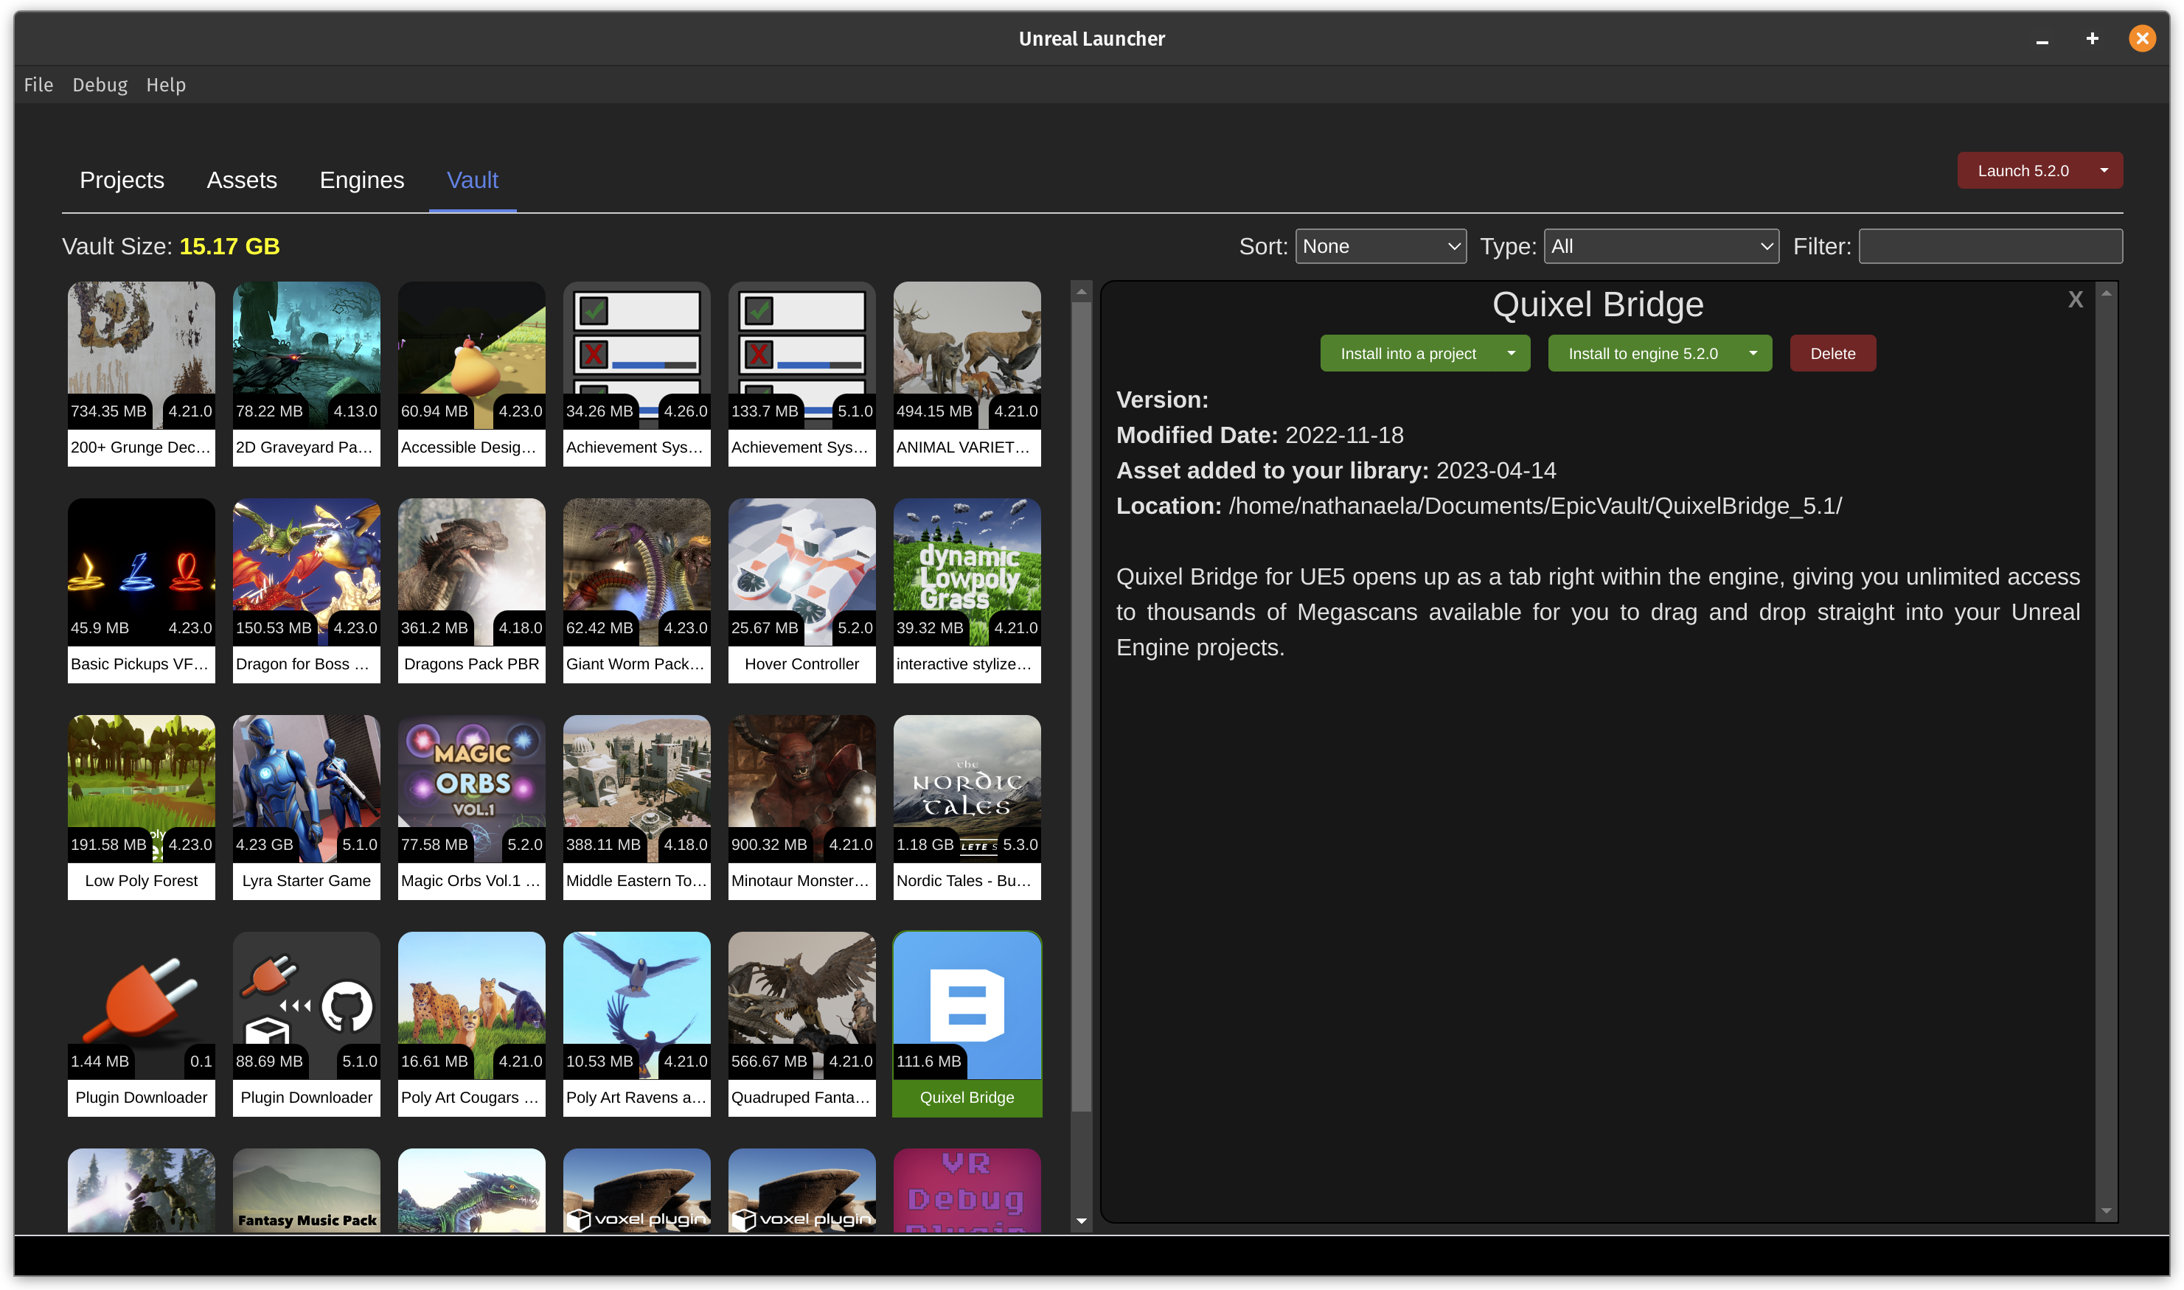Open the Type dropdown set to All
Viewport: 2184px width, 1290px height.
(x=1661, y=246)
